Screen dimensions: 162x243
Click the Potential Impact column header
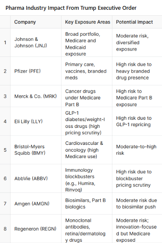pos(137,22)
